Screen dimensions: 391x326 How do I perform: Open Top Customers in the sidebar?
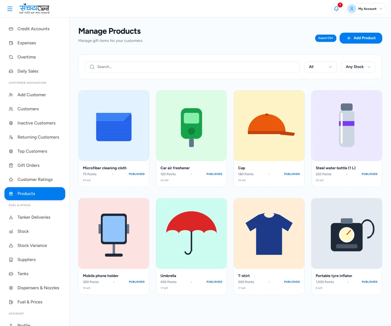(35, 151)
